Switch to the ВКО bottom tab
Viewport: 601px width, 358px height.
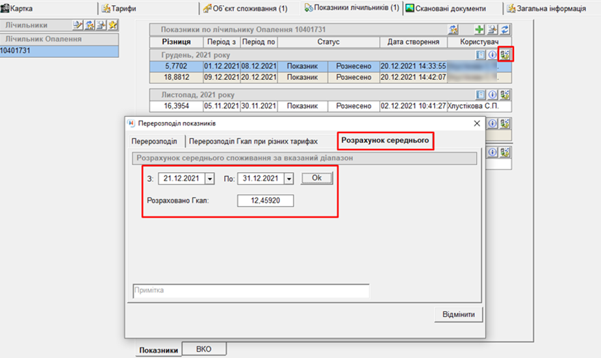click(x=204, y=350)
